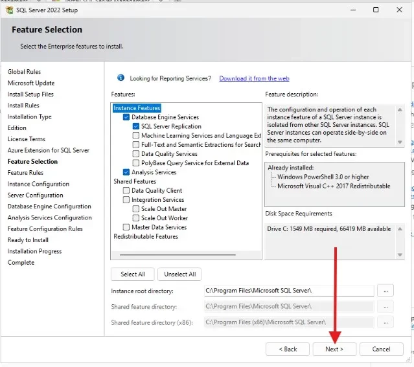The width and height of the screenshot is (414, 367).
Task: Select the Complete step in sidebar
Action: click(x=21, y=263)
